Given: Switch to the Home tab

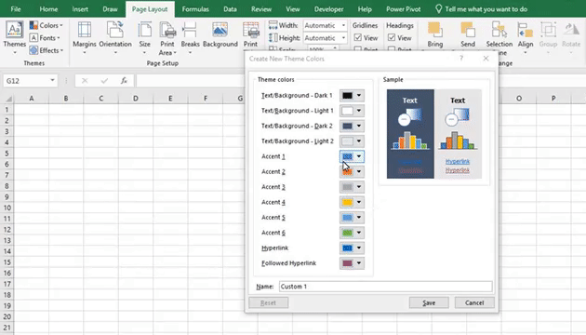Looking at the screenshot, I should 48,9.
